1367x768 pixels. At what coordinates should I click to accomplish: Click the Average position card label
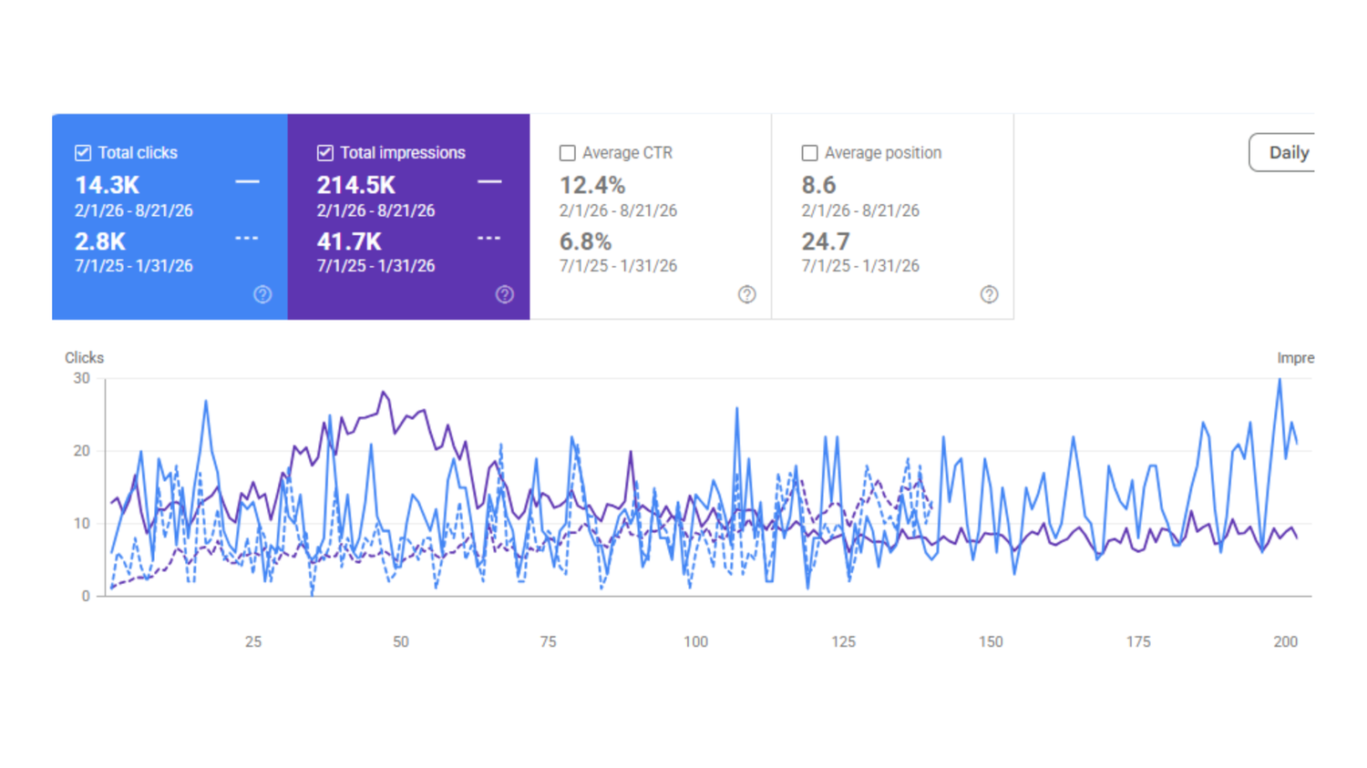coord(883,153)
